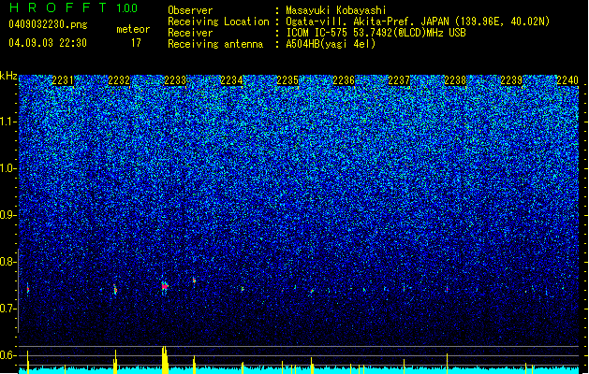Click the 2239 time marker
The height and width of the screenshot is (374, 589).
point(511,80)
